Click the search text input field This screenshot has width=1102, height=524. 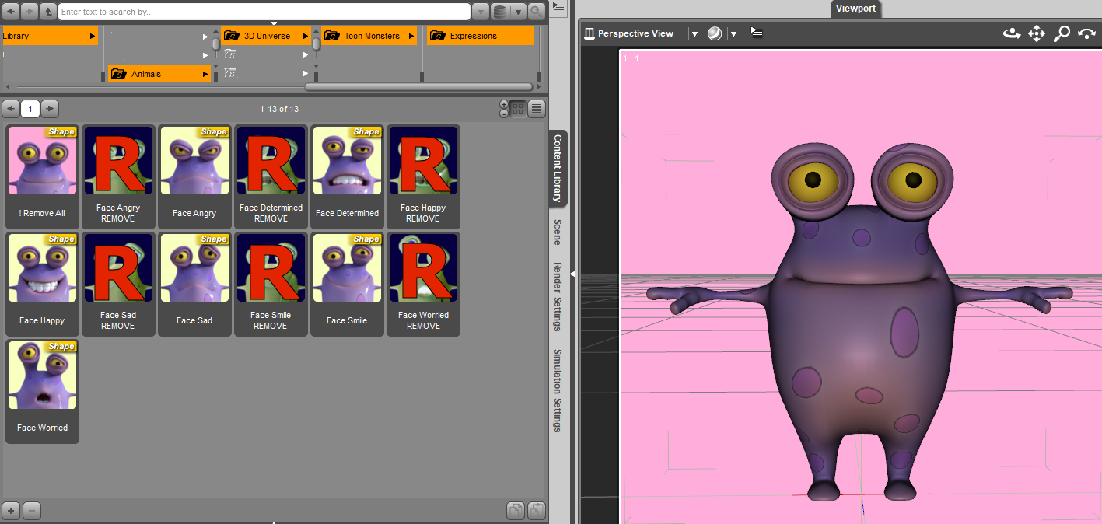click(264, 12)
